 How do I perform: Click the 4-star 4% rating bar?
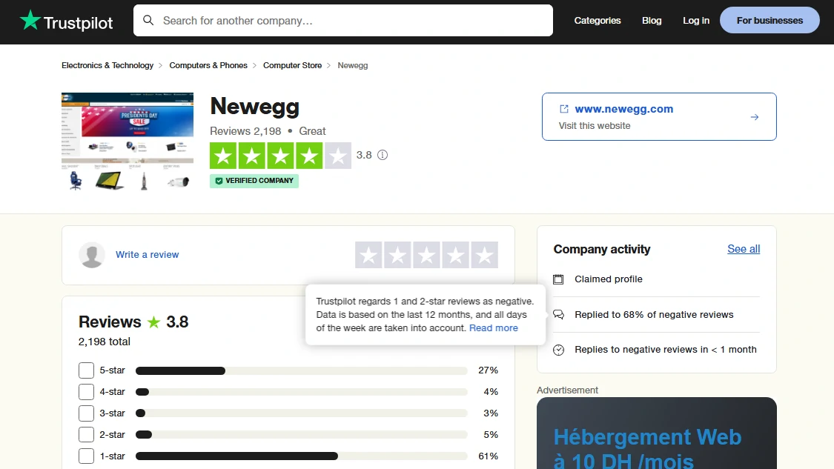[x=302, y=392]
